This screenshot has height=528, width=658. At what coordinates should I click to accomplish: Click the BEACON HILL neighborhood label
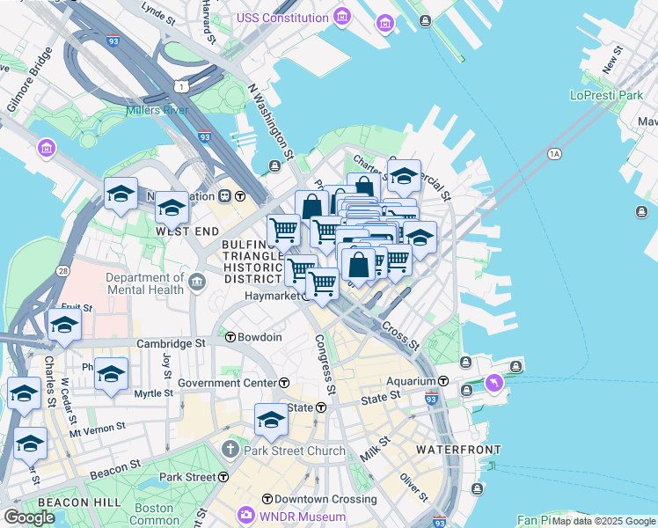point(79,502)
